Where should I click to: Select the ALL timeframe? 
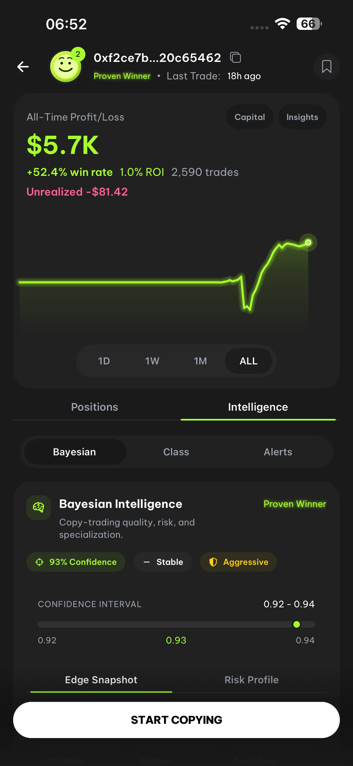pyautogui.click(x=249, y=361)
